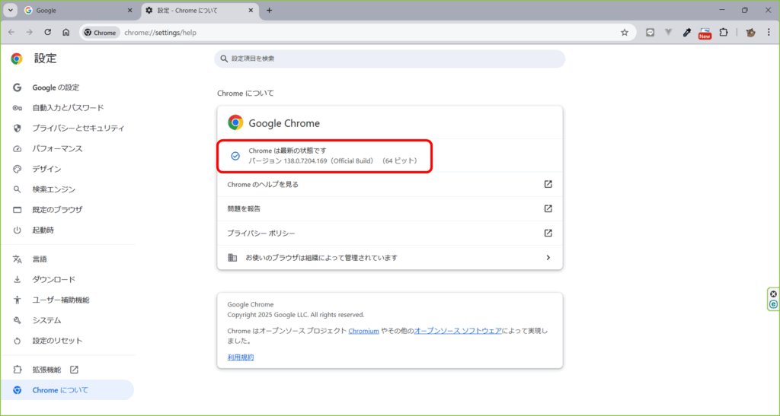Screen dimensions: 780x416
Task: Expand managed browser row chevron arrow
Action: click(548, 258)
